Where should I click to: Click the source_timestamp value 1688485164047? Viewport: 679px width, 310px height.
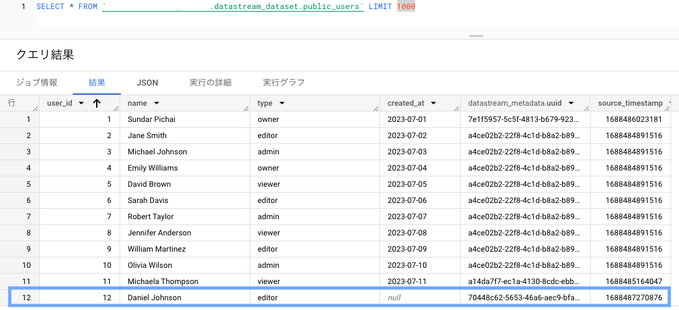coord(634,281)
